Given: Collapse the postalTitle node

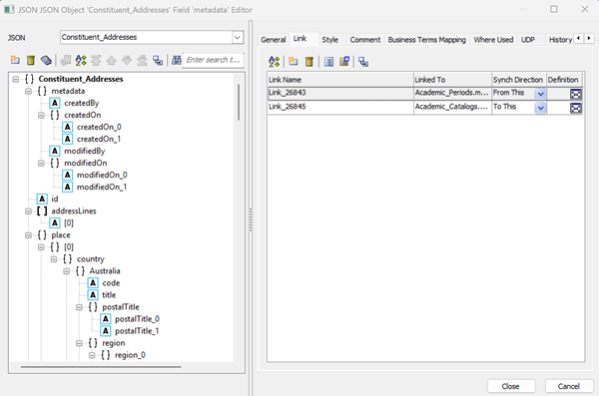Looking at the screenshot, I should pos(79,307).
